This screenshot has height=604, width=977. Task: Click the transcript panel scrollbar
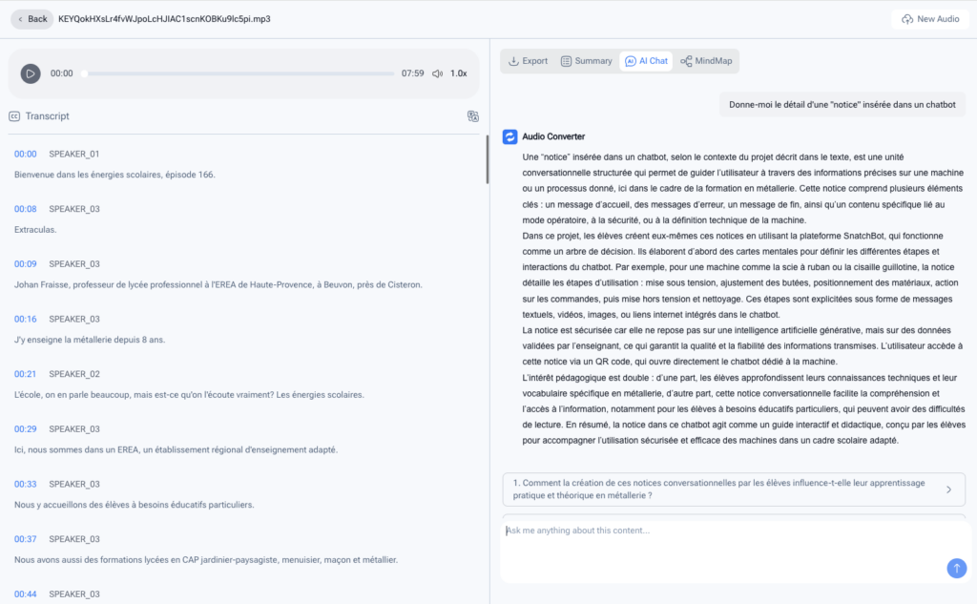pyautogui.click(x=487, y=158)
